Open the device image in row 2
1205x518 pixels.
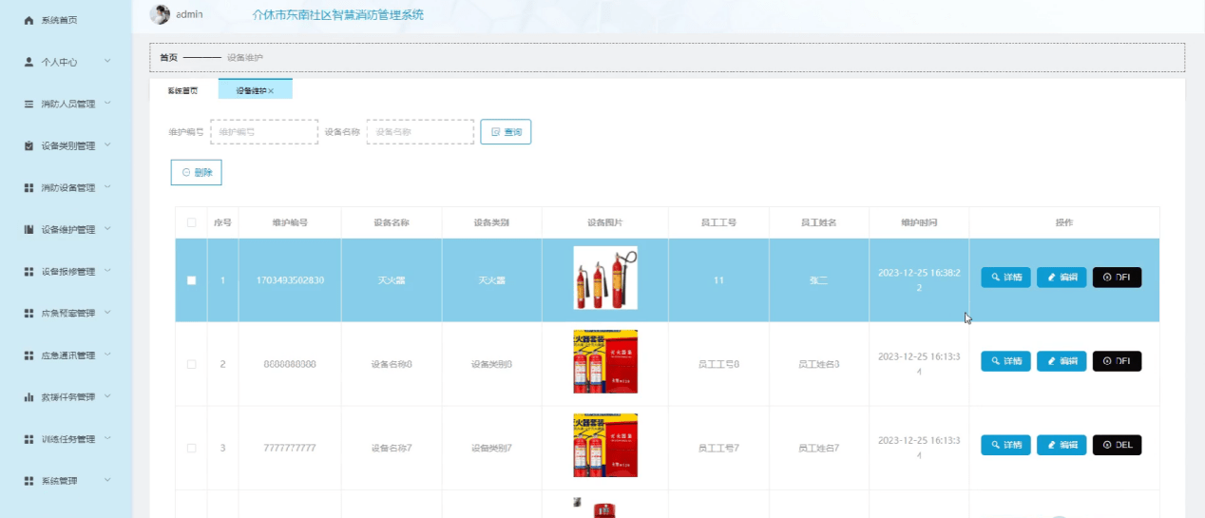click(x=605, y=361)
